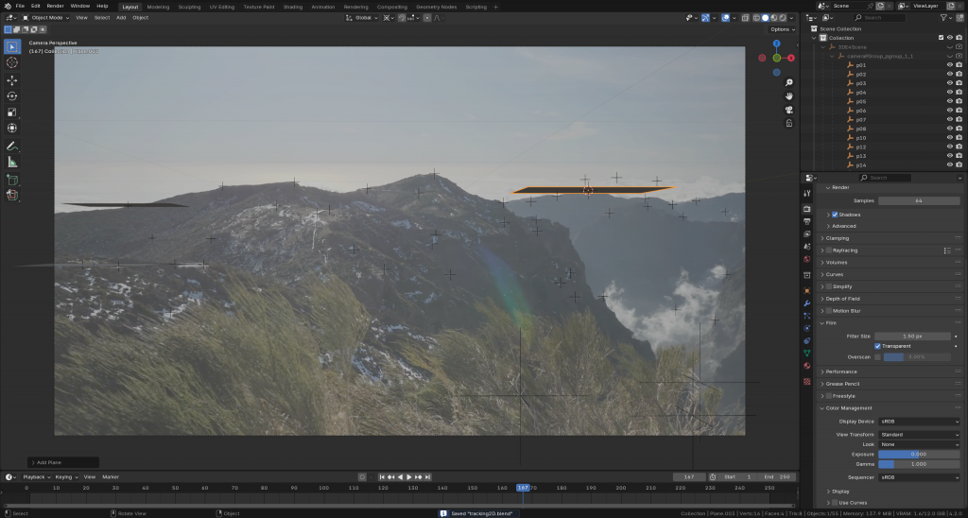Enable the Shadows checkbox
This screenshot has width=968, height=518.
835,215
